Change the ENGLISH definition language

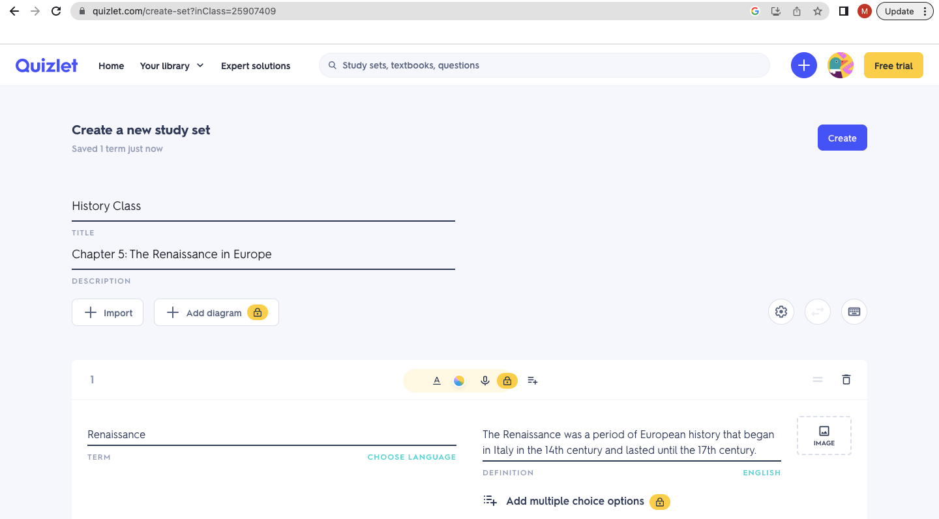[x=762, y=473]
